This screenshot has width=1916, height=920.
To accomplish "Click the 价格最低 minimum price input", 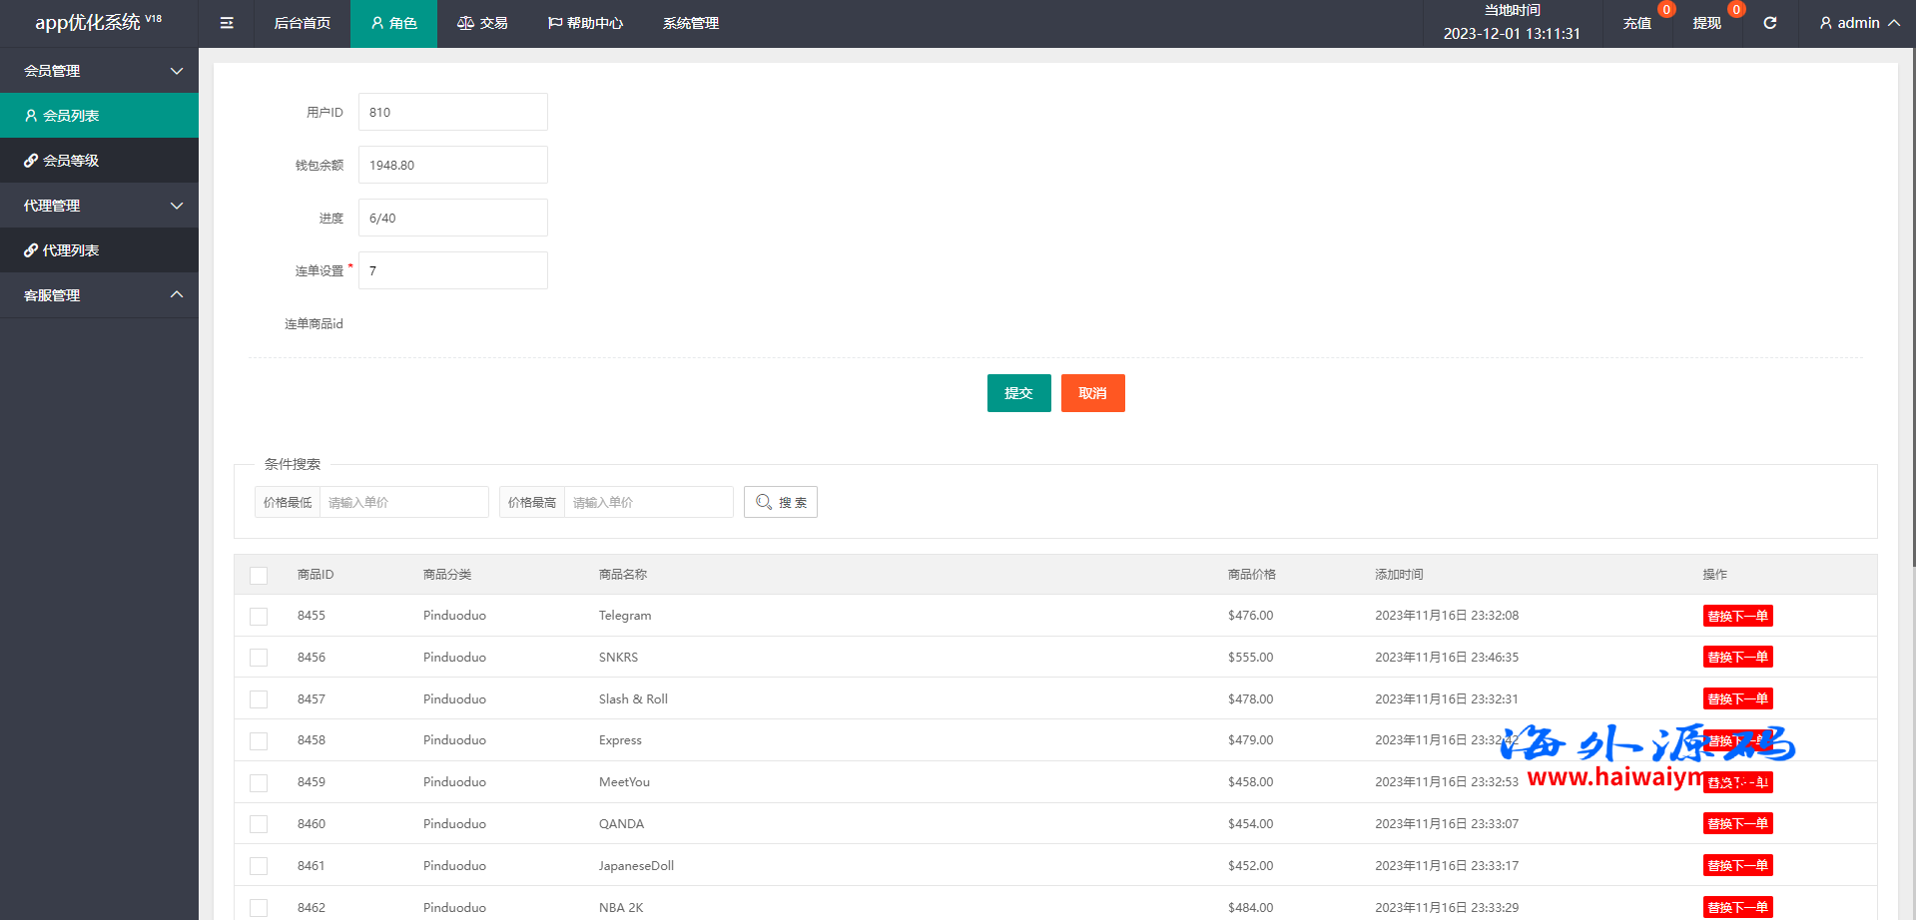I will [402, 502].
